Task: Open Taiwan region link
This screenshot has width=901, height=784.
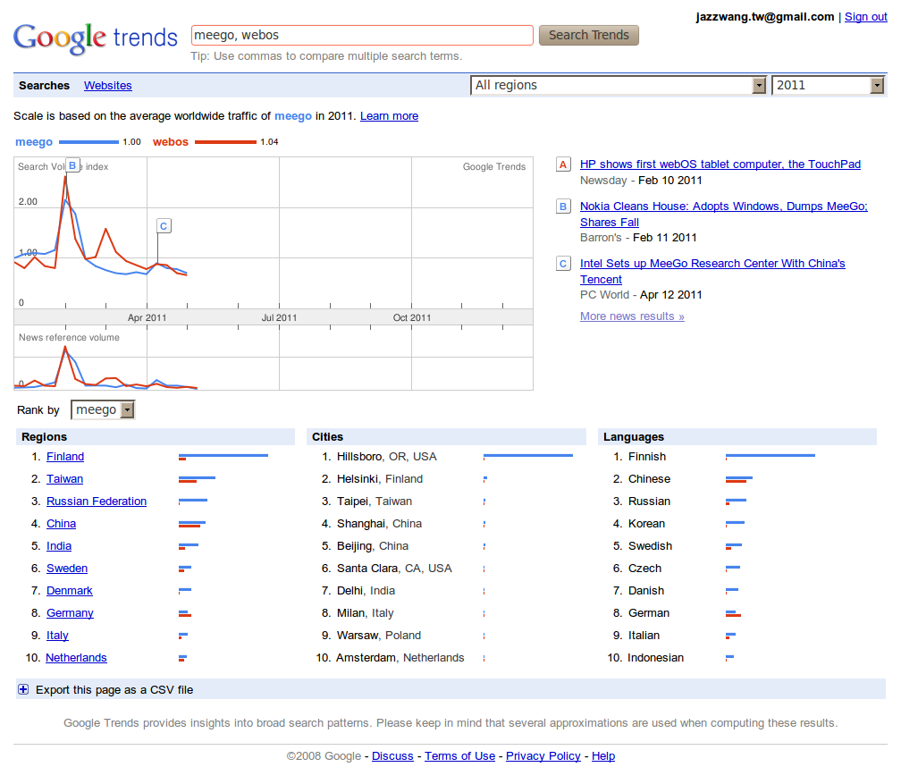Action: 64,479
